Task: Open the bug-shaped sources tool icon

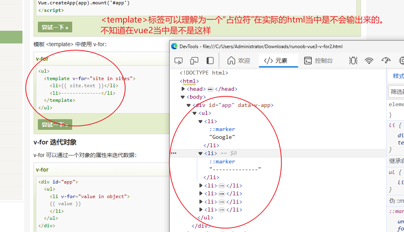Action: 353,61
